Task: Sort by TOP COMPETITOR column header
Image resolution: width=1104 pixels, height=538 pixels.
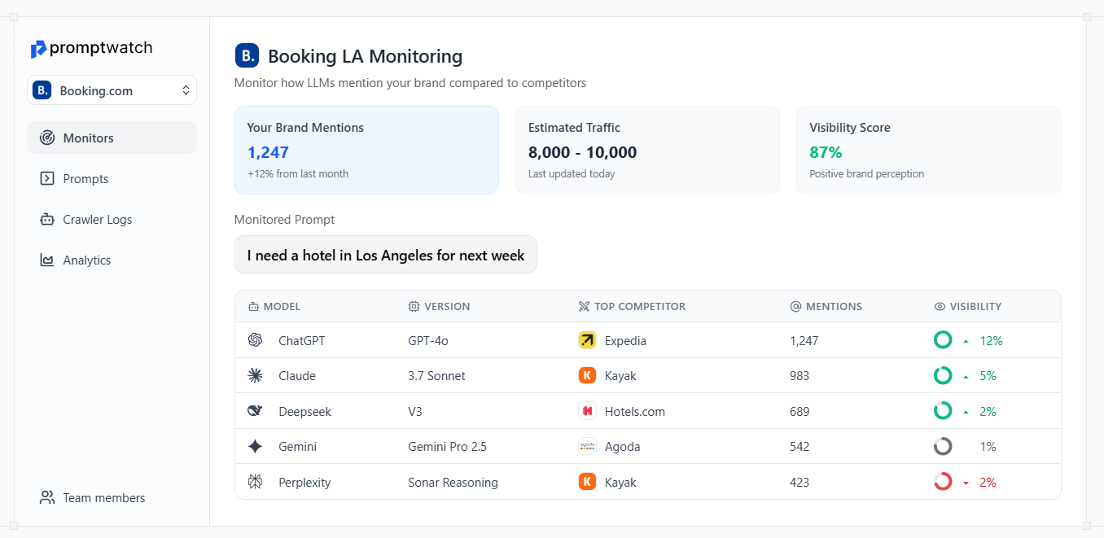Action: [x=632, y=307]
